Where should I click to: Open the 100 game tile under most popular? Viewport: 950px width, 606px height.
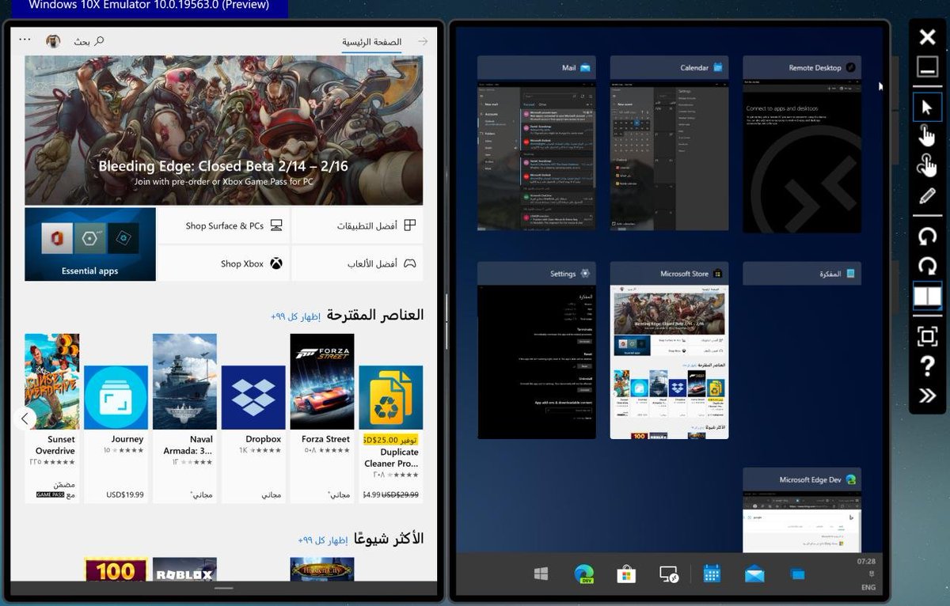point(116,570)
